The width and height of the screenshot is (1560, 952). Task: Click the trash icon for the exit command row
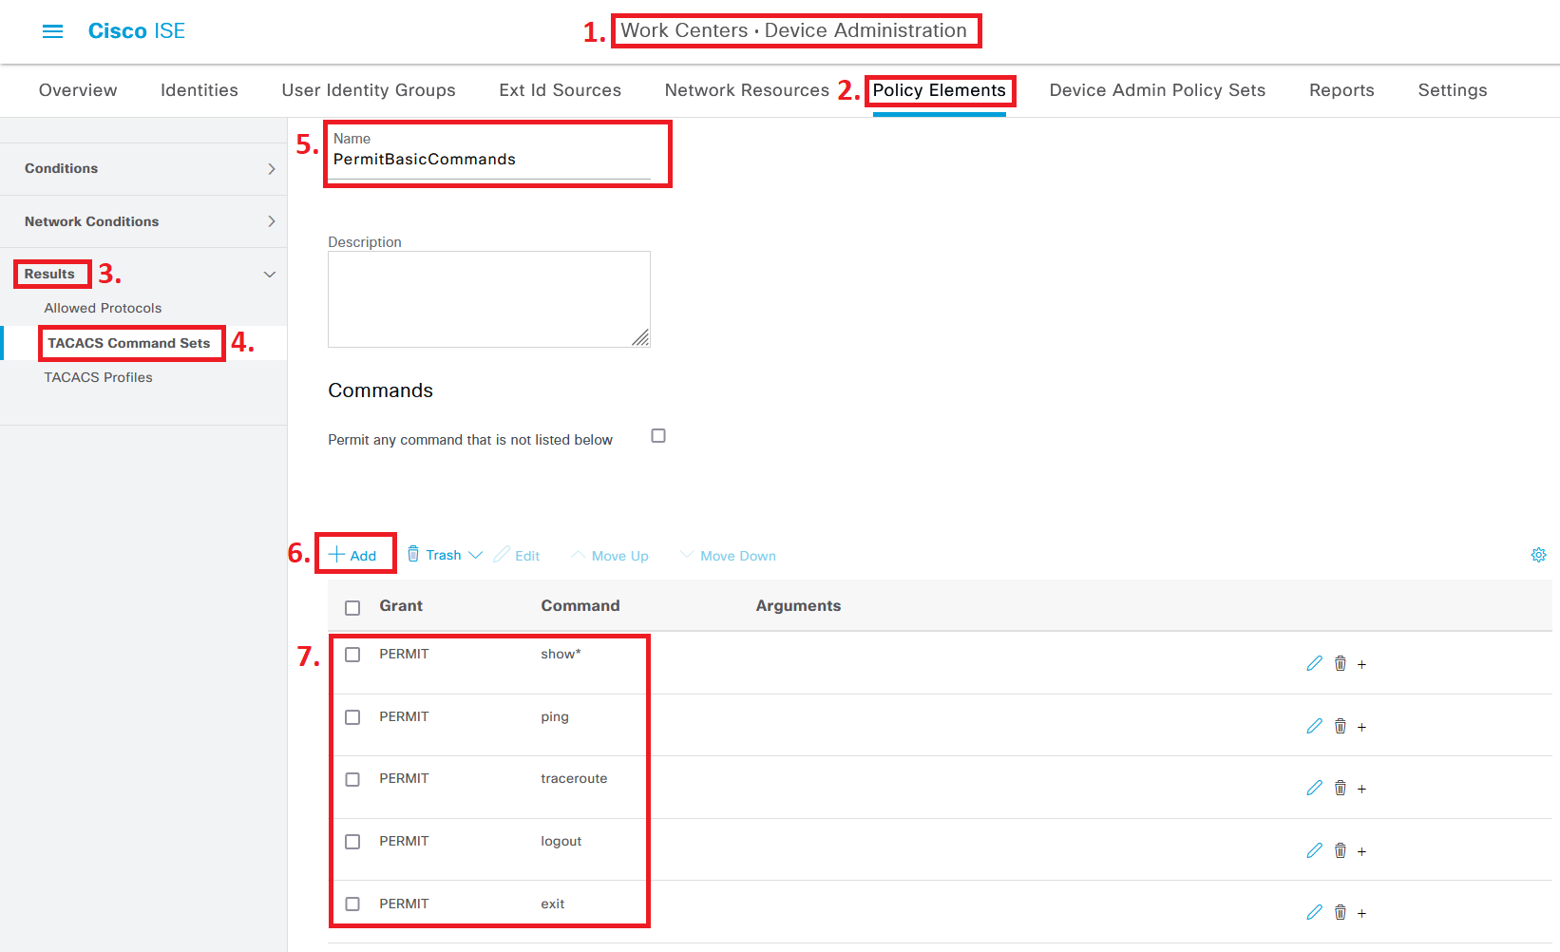pyautogui.click(x=1340, y=912)
